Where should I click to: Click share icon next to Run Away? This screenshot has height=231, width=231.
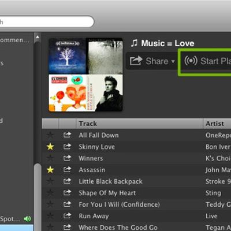point(67,215)
